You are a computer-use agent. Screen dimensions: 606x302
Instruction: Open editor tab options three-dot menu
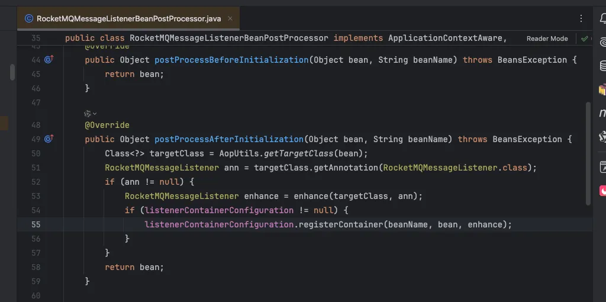[581, 18]
